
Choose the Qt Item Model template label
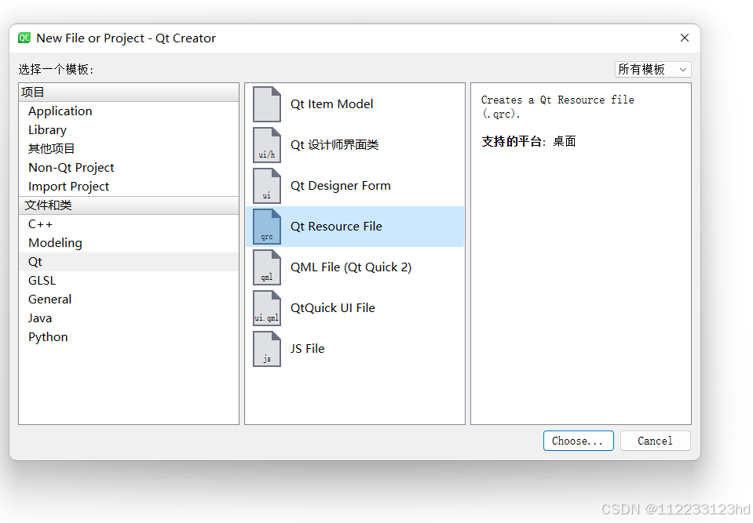pos(331,104)
